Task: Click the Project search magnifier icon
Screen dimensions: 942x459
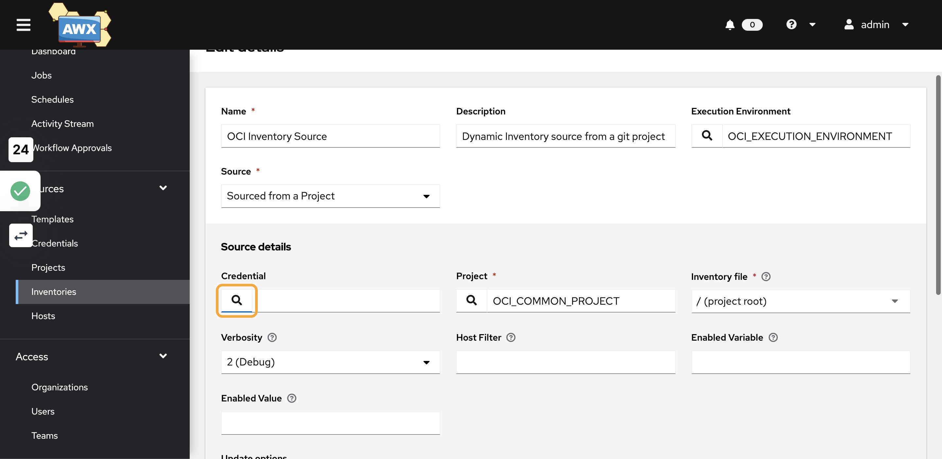Action: (472, 300)
